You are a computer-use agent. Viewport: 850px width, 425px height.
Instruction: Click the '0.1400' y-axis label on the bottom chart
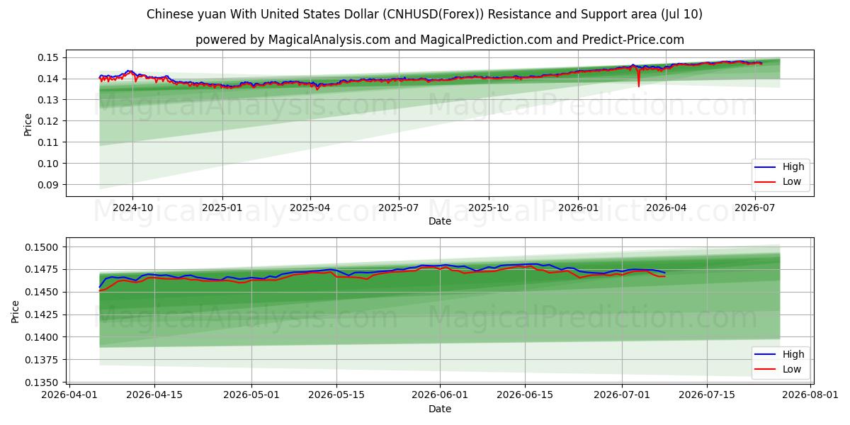[x=42, y=337]
